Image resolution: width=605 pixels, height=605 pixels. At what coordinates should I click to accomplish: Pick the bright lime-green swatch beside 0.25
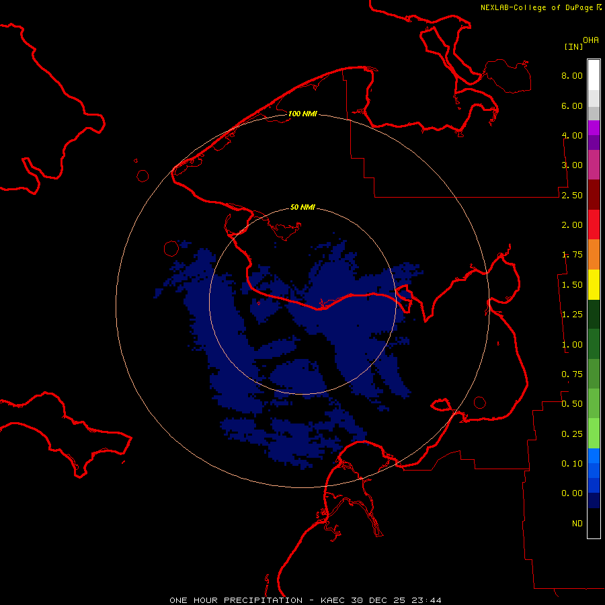[594, 434]
